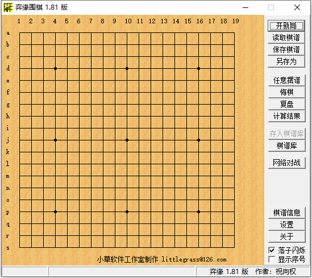The height and width of the screenshot is (278, 312).
Task: Place a stone on center star point j10
Action: click(x=127, y=140)
